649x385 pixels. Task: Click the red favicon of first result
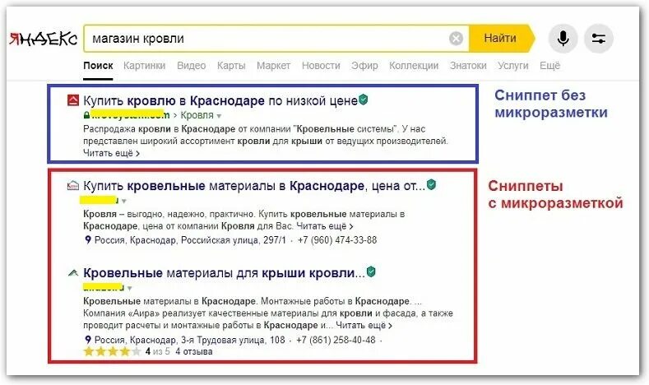(73, 100)
